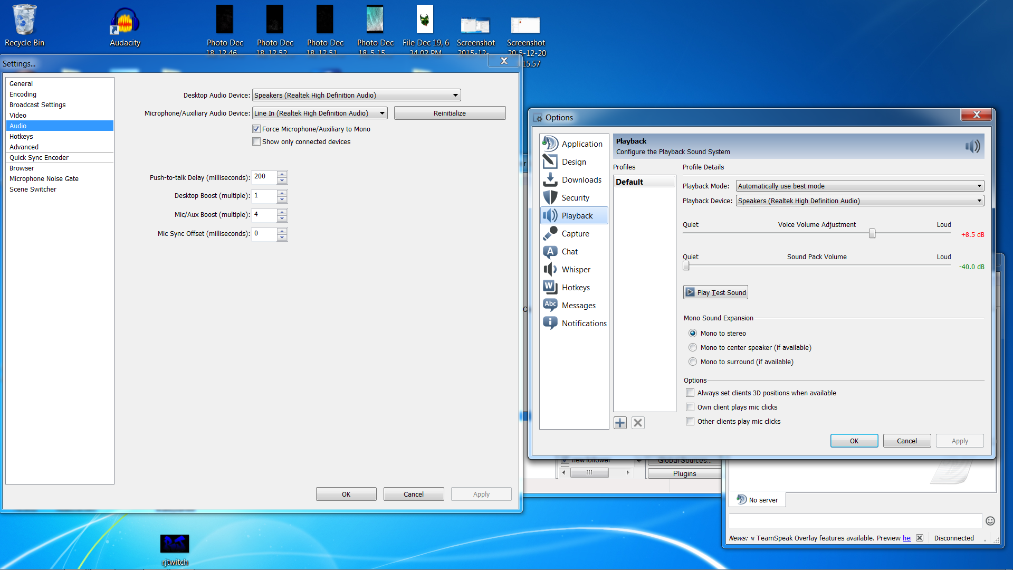Click OK in Options dialog

[x=854, y=441]
